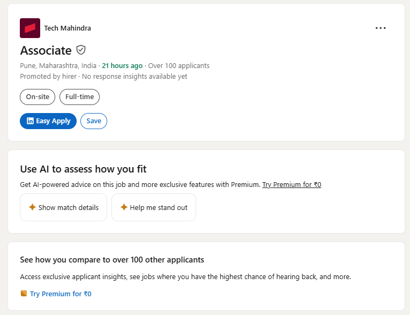410x315 pixels.
Task: Click the green 21 hours ago timestamp
Action: (122, 66)
